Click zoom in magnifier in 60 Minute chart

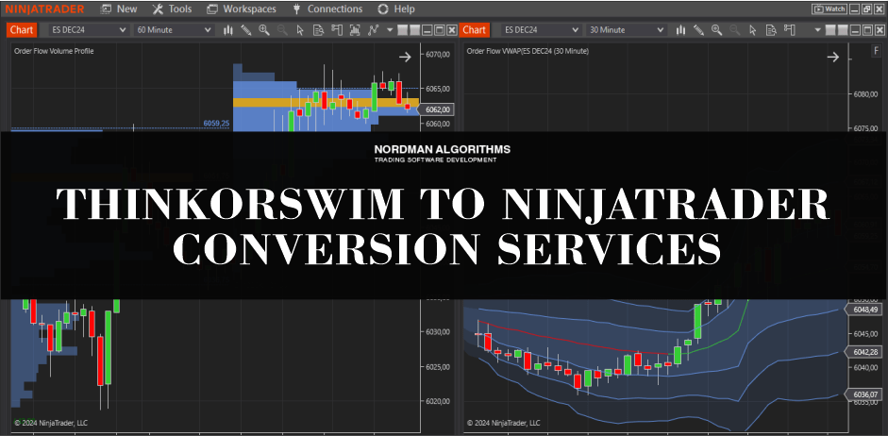click(x=264, y=30)
